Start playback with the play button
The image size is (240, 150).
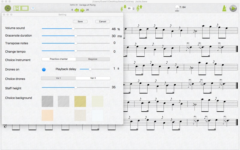233,8
